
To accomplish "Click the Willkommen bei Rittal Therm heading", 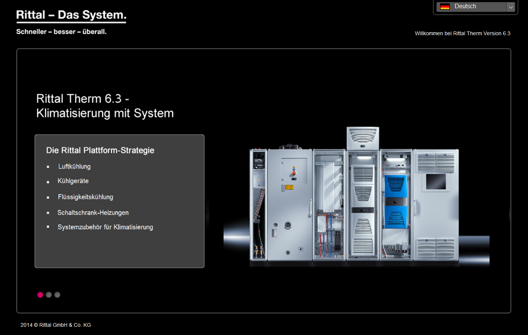I will 463,33.
